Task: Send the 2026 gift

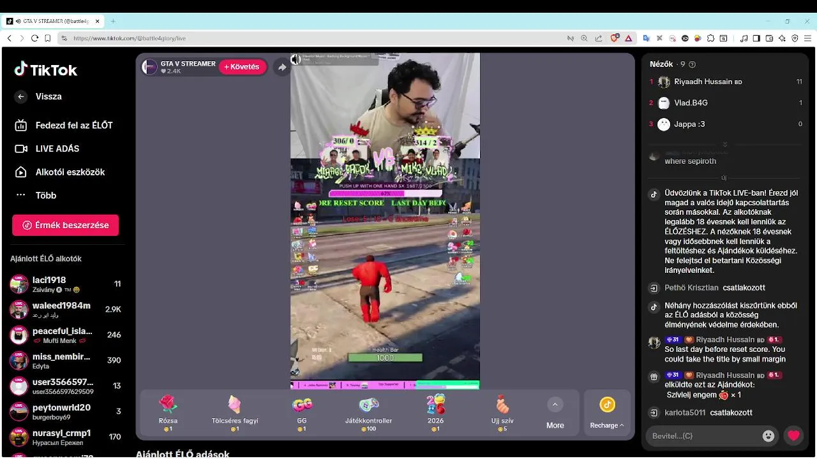Action: click(x=436, y=413)
